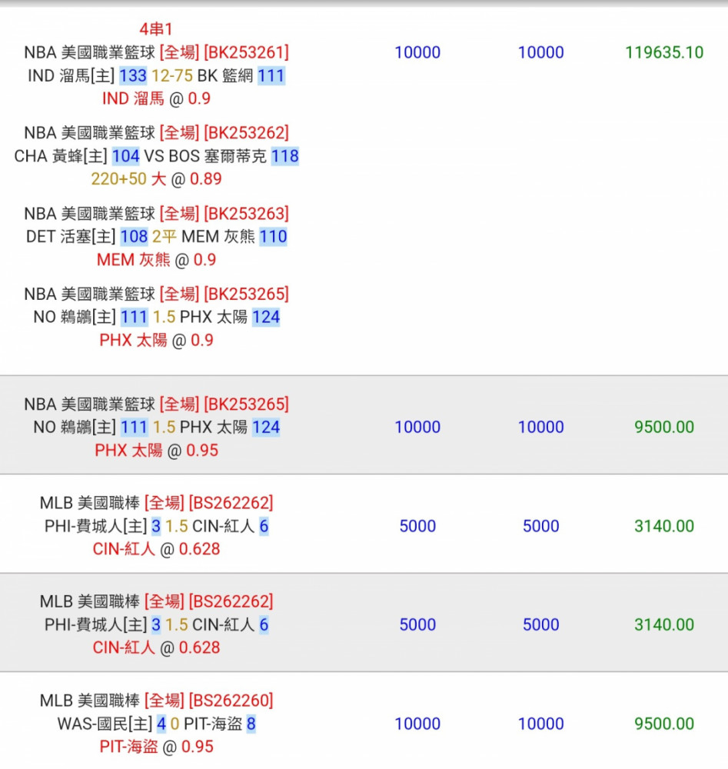Viewport: 728px width, 769px height.
Task: Click the 4串1 parlay header
Action: click(x=156, y=29)
